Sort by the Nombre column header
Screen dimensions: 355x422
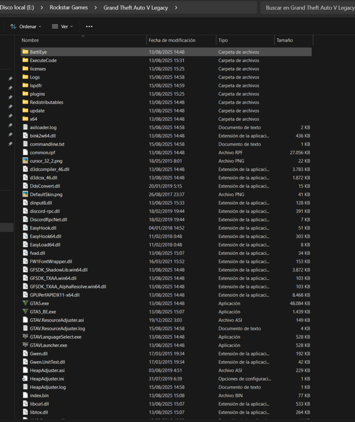pyautogui.click(x=83, y=40)
